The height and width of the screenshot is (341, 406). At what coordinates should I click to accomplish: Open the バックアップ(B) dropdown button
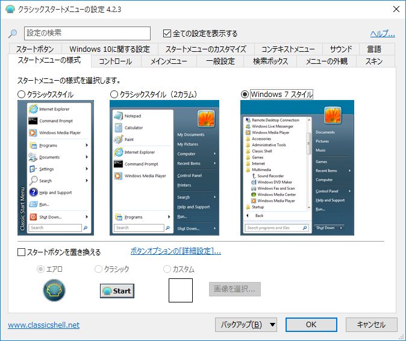click(x=245, y=325)
